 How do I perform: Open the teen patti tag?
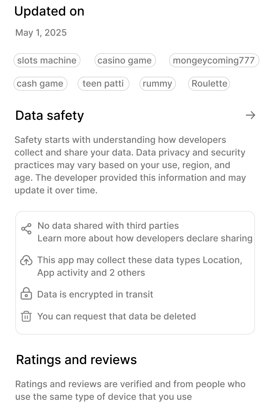pos(103,84)
